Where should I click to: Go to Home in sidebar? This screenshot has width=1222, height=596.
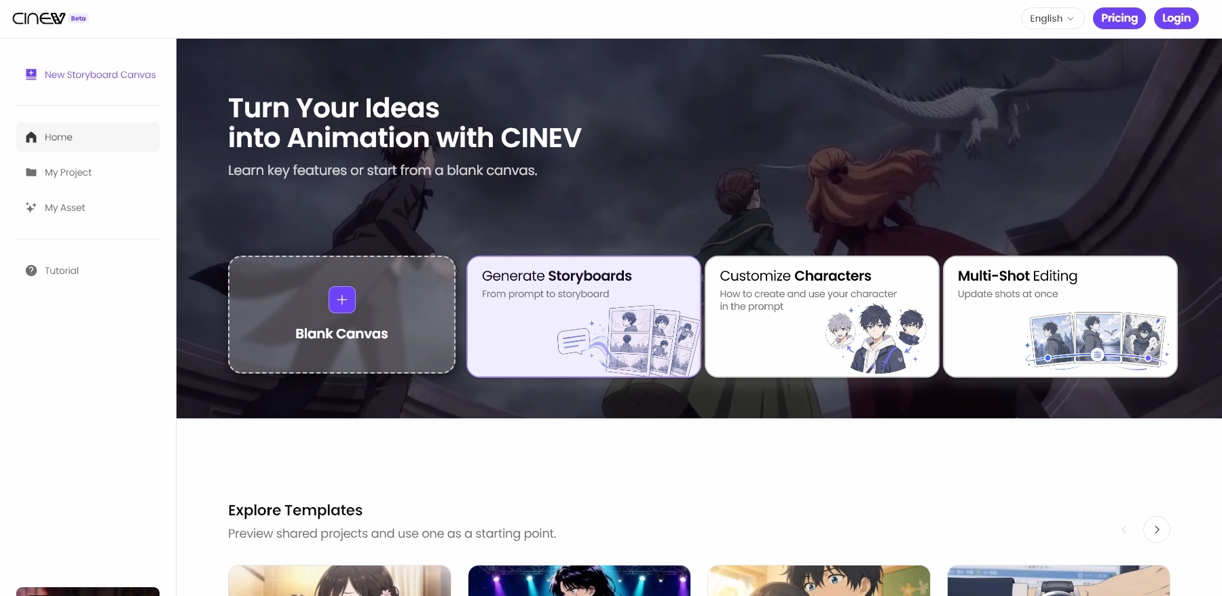(88, 137)
